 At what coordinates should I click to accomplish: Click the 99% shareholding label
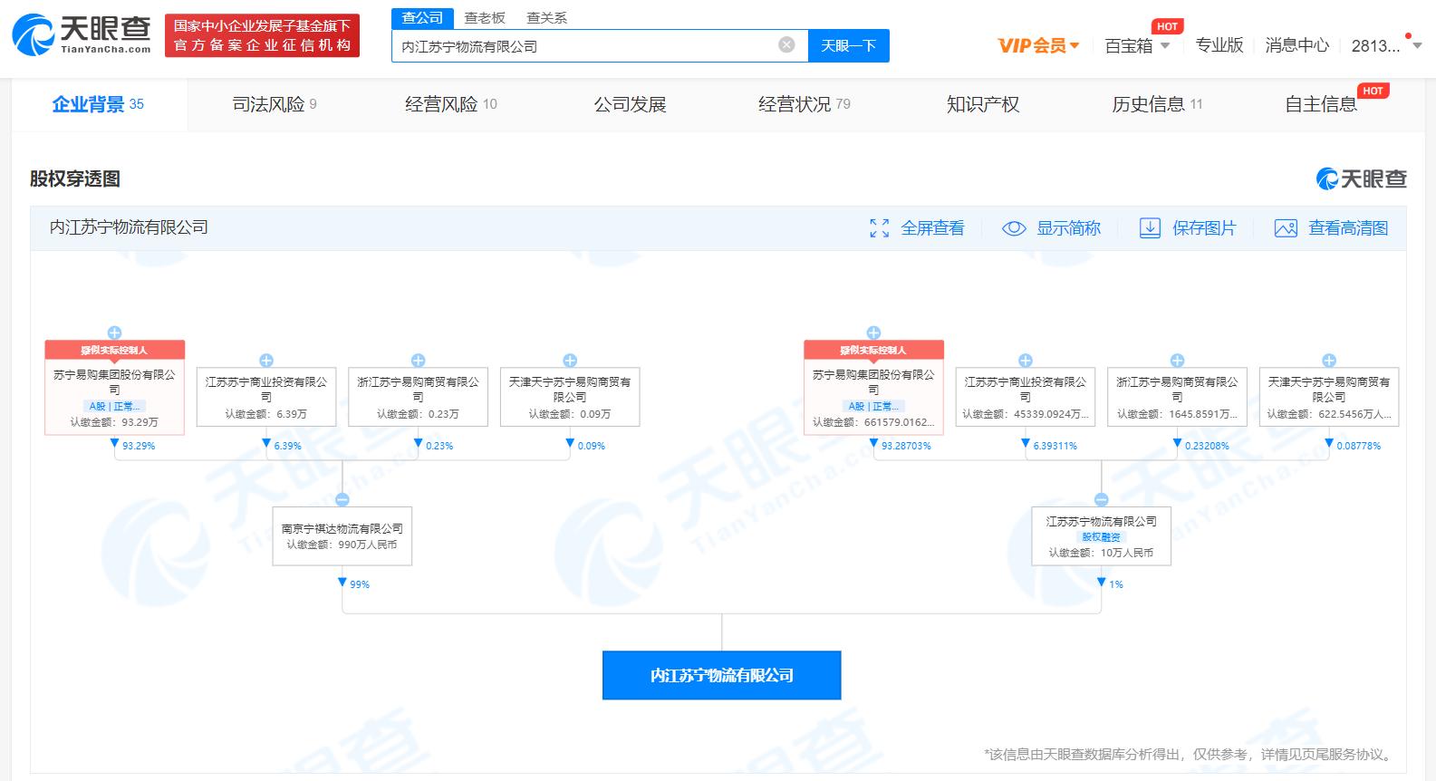pyautogui.click(x=360, y=584)
